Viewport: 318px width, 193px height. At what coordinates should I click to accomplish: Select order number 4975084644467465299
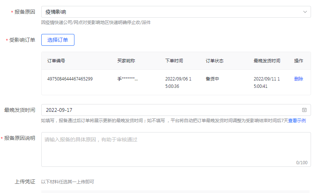(70, 79)
